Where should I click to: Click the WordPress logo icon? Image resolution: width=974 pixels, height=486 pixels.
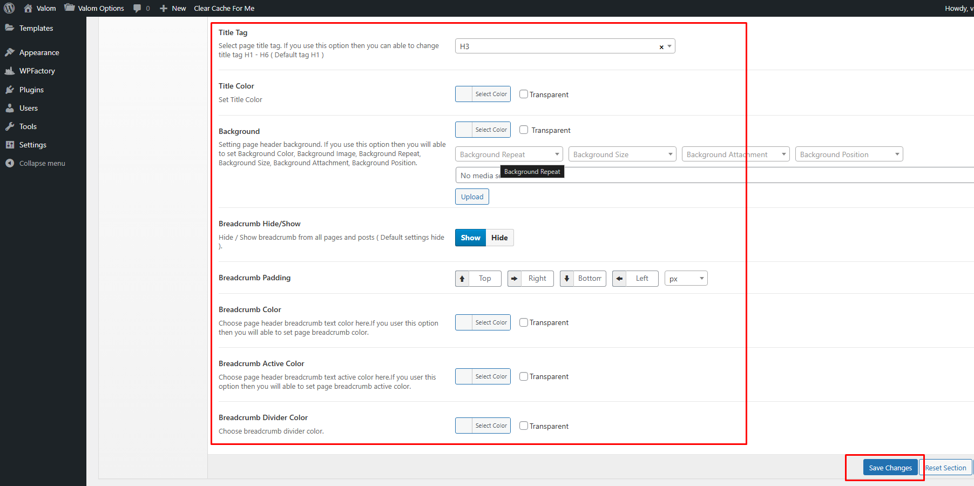point(9,8)
